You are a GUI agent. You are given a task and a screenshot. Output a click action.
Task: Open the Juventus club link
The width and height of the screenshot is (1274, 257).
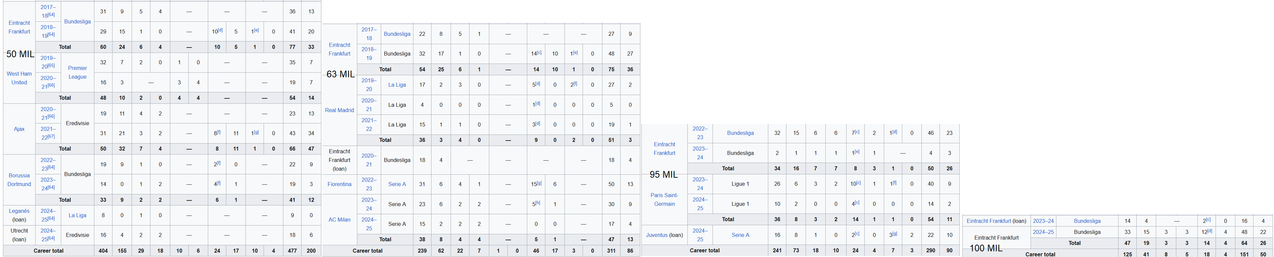pos(657,235)
